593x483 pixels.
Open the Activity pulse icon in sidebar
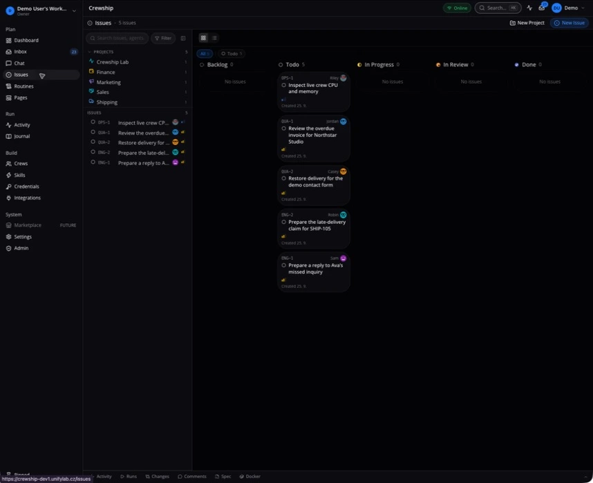click(8, 125)
